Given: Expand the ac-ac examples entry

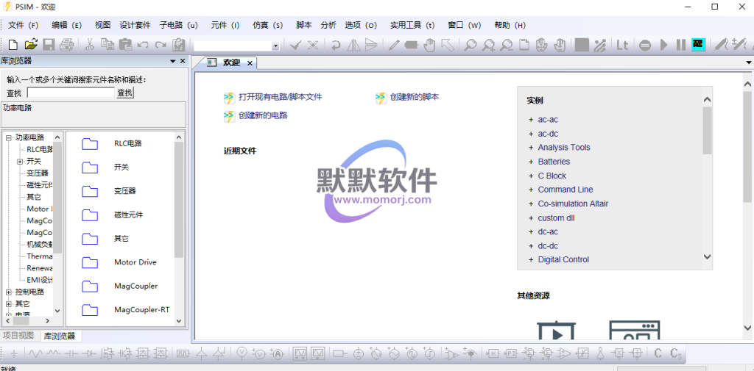Looking at the screenshot, I should tap(531, 120).
